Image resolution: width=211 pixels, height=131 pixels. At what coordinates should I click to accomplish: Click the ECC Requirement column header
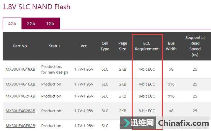click(x=147, y=46)
